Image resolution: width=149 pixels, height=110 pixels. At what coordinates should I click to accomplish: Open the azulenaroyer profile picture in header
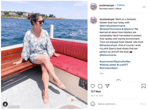tap(93, 7)
